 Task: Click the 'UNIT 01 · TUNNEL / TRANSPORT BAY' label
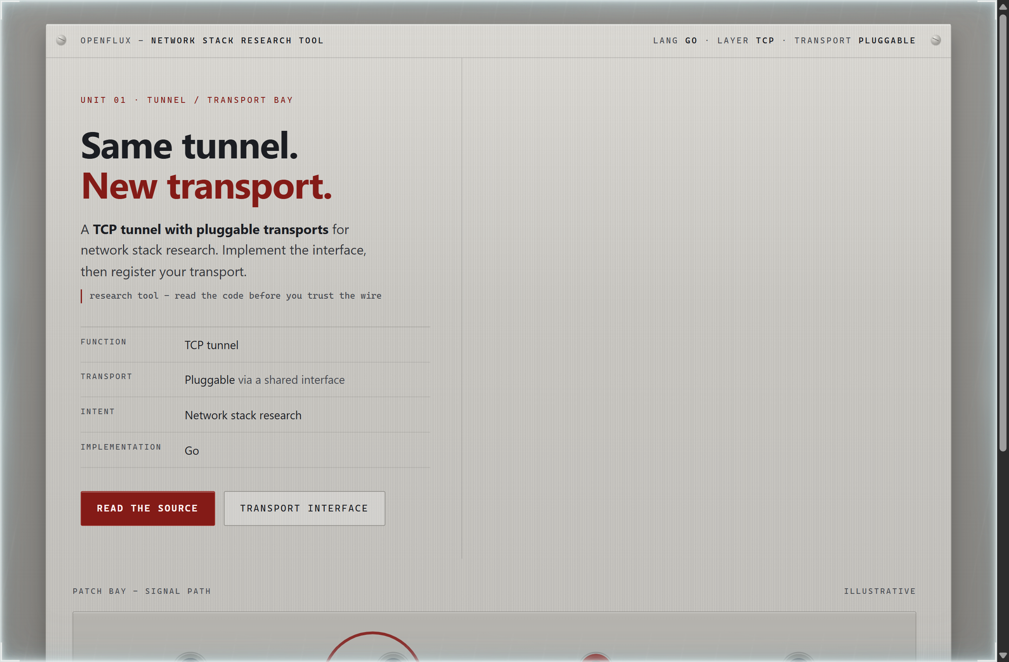(186, 100)
